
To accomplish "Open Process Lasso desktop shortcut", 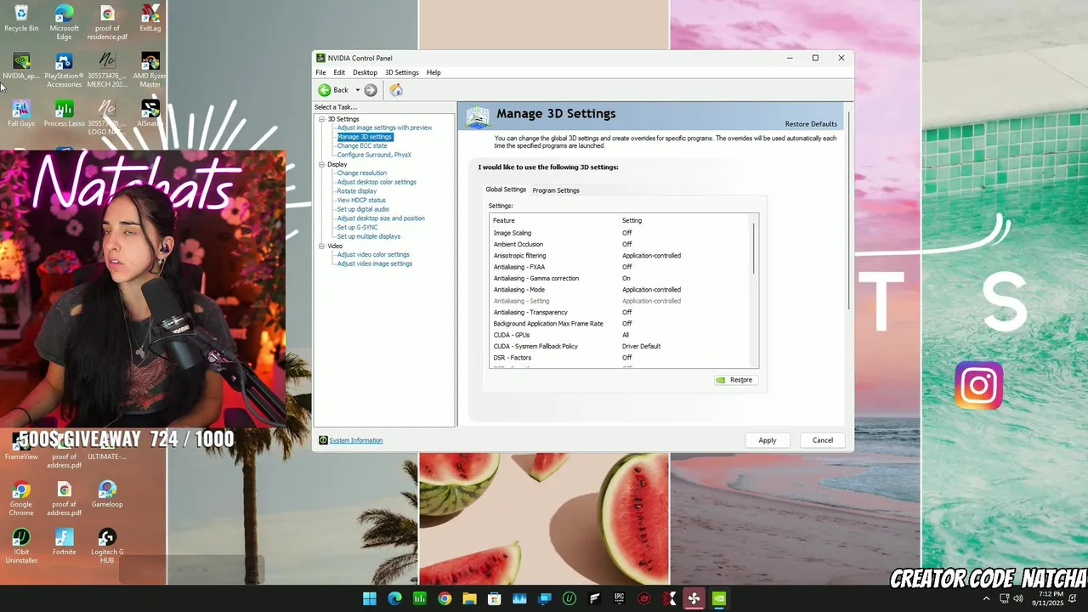I will pyautogui.click(x=64, y=114).
